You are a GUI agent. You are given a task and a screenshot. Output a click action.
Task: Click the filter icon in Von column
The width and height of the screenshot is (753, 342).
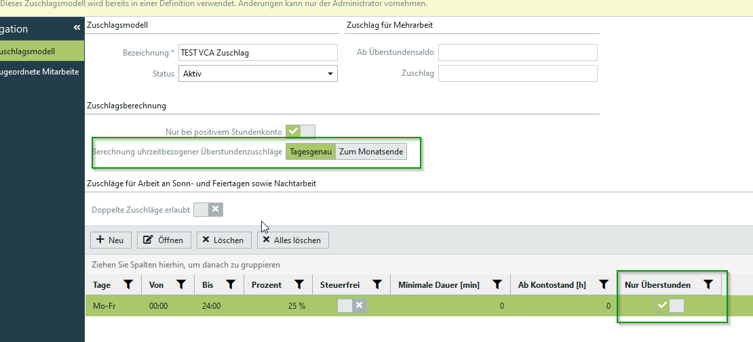point(180,285)
